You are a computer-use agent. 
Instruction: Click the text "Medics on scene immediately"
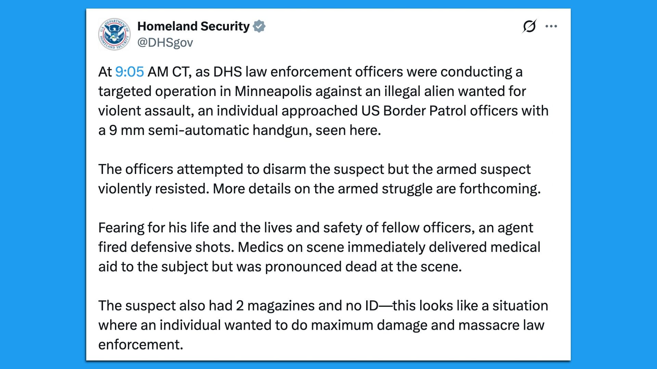pyautogui.click(x=331, y=247)
